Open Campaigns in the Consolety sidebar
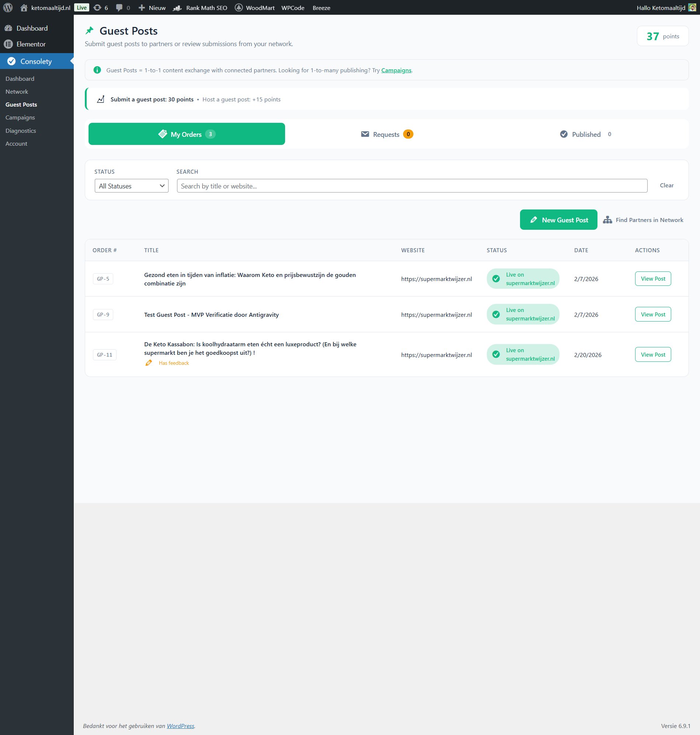Screen dimensions: 700x735 click(x=20, y=118)
